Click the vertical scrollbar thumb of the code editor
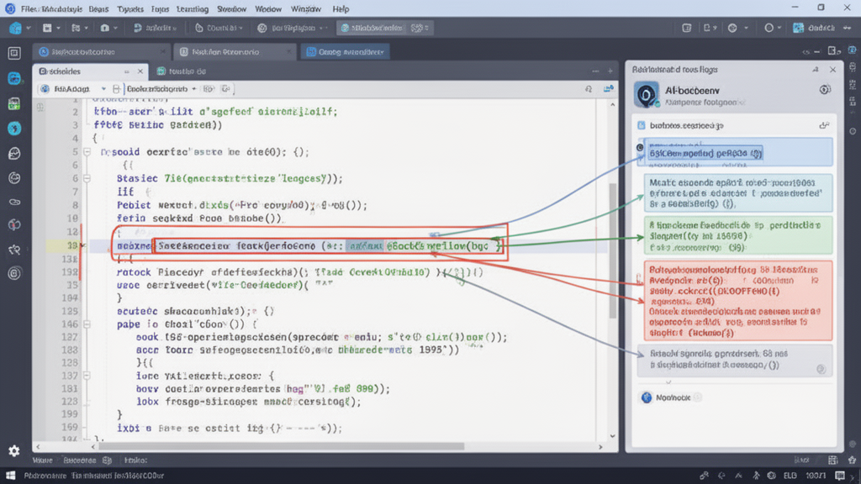 [x=612, y=250]
